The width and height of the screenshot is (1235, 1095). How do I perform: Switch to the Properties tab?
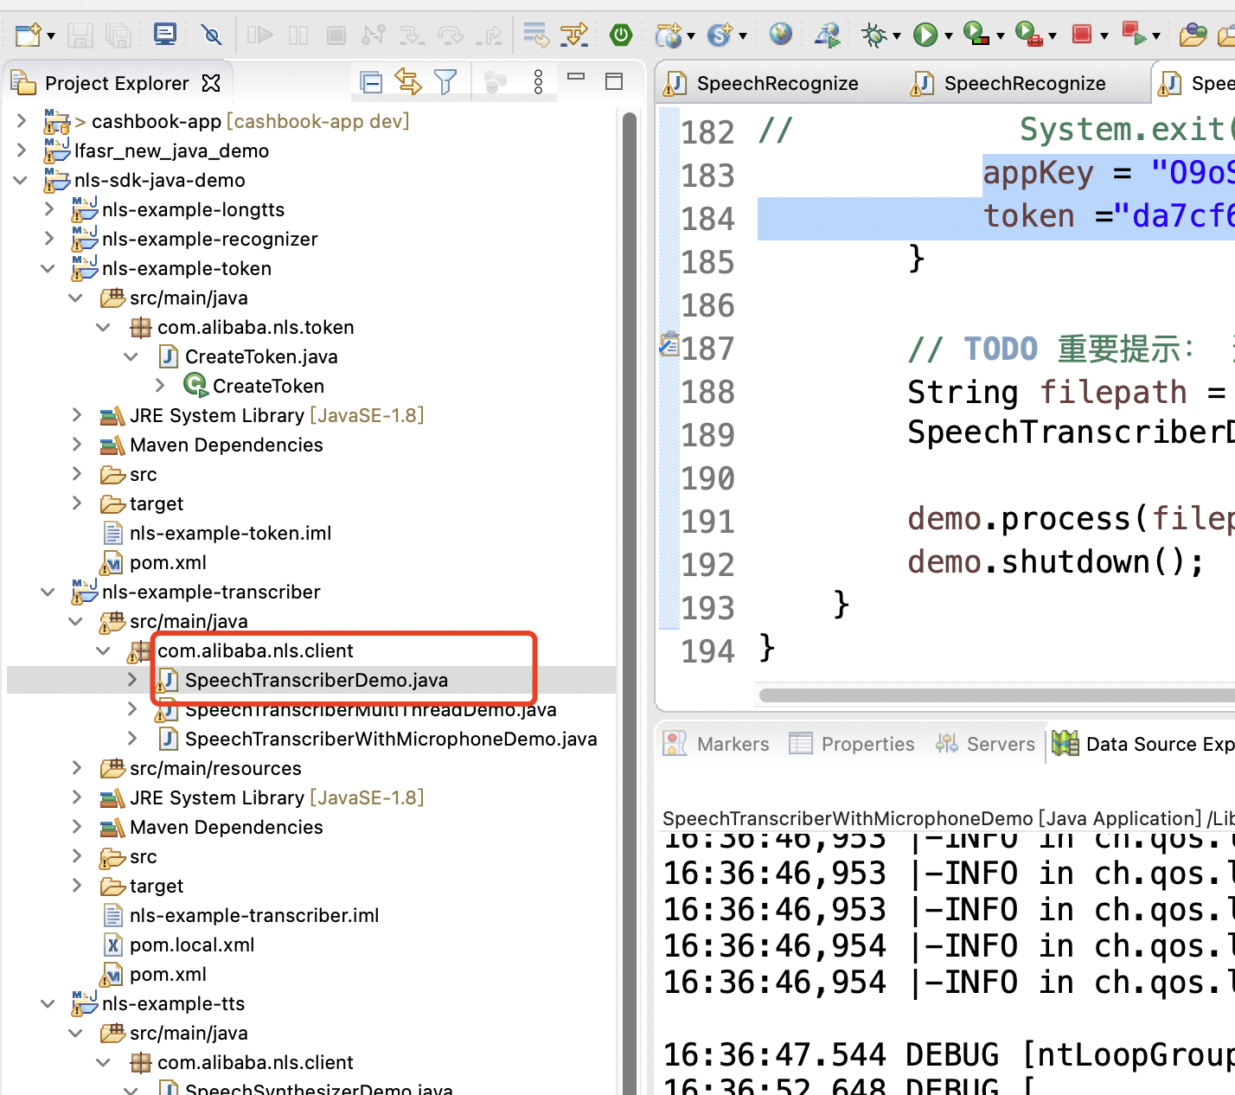(852, 744)
